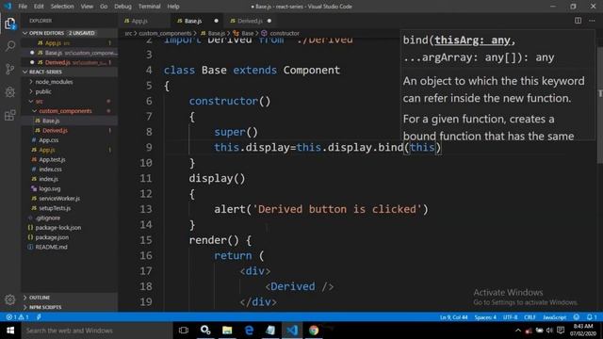This screenshot has height=339, width=603.
Task: Open the Edit menu
Action: [39, 7]
